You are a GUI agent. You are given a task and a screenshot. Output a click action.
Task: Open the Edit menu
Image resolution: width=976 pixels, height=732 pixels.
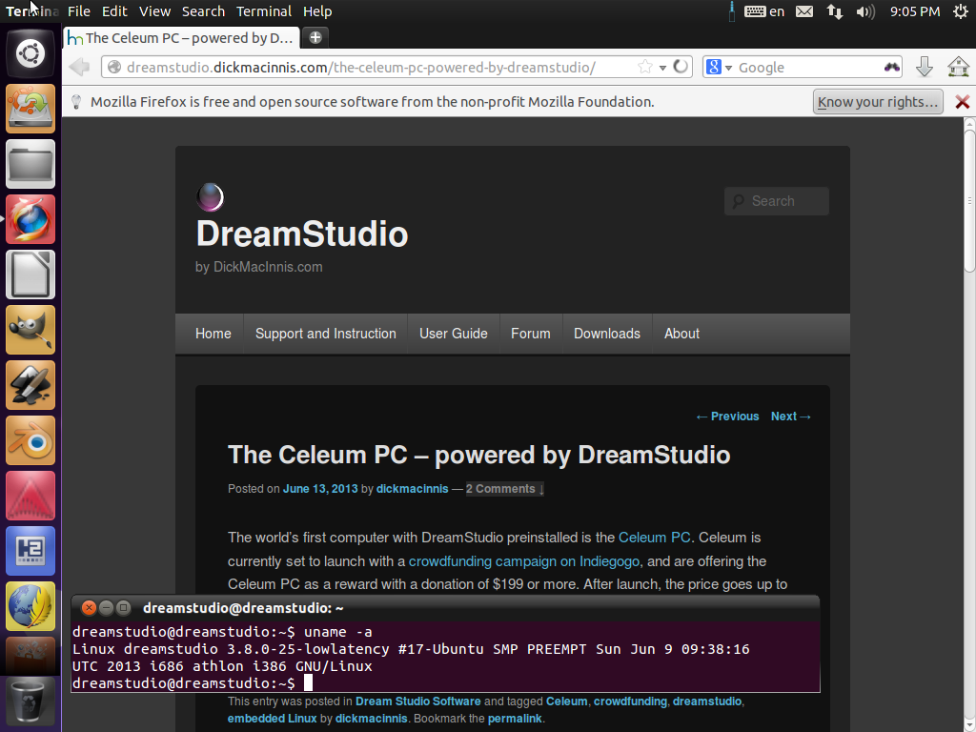coord(114,11)
